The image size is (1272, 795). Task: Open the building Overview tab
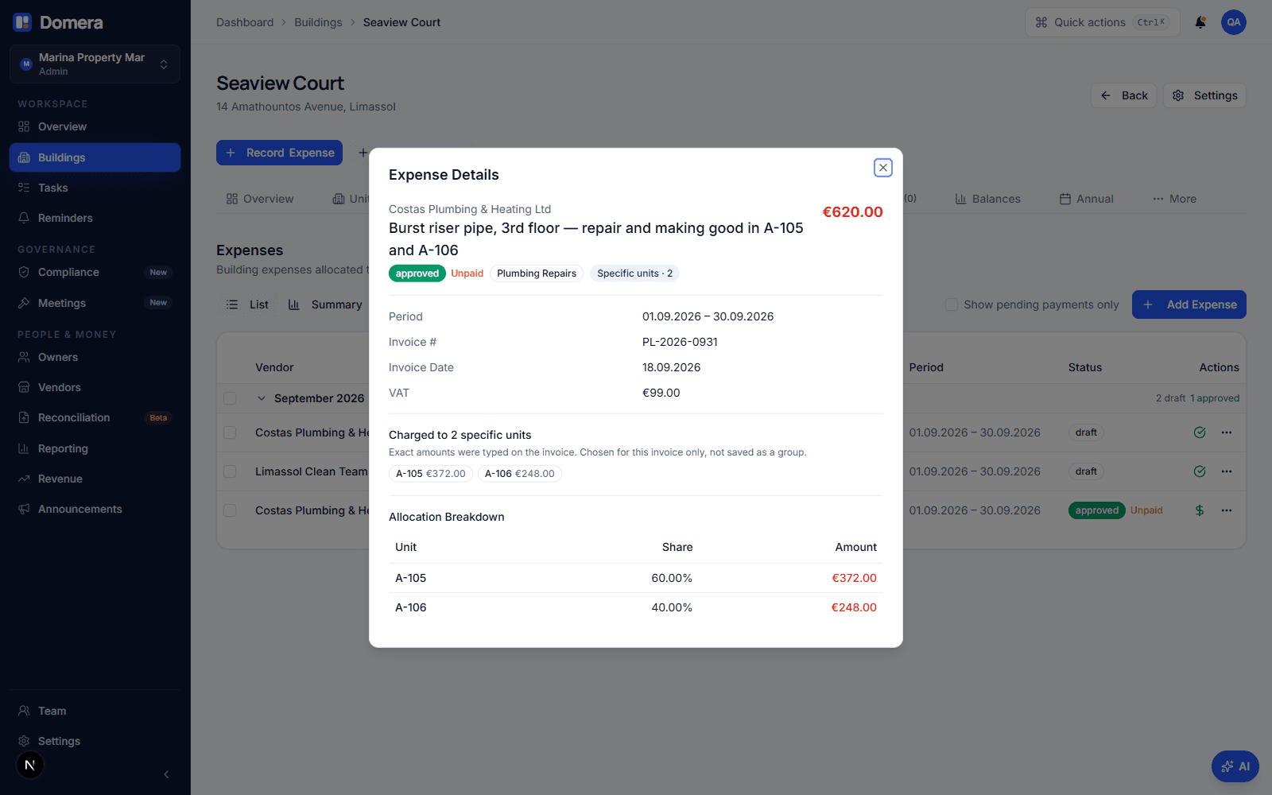260,199
